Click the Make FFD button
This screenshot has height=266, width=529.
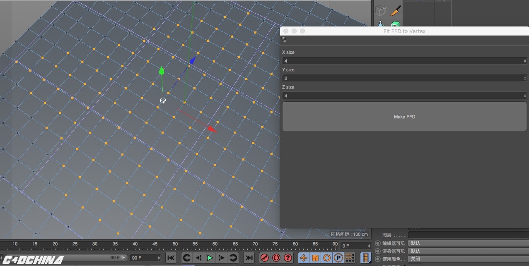tap(404, 117)
